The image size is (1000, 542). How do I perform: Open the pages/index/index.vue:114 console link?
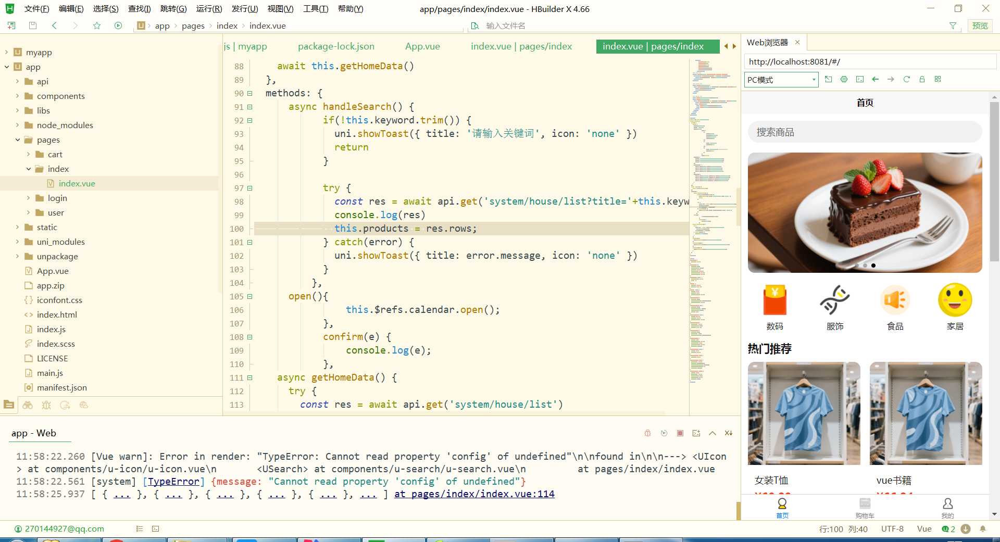click(x=474, y=494)
